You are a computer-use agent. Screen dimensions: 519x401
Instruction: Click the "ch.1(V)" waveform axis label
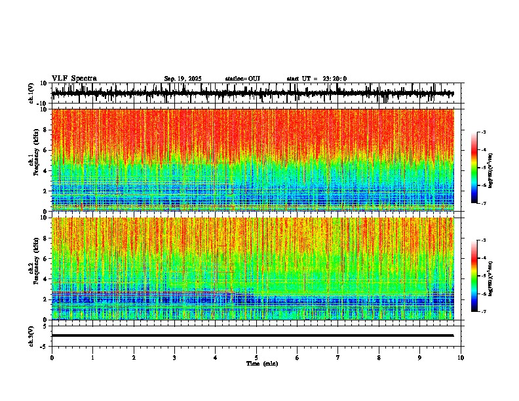pyautogui.click(x=31, y=93)
